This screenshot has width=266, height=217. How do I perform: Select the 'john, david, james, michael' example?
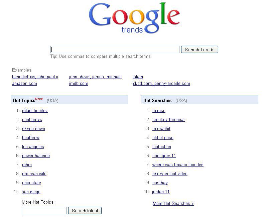[x=95, y=77]
